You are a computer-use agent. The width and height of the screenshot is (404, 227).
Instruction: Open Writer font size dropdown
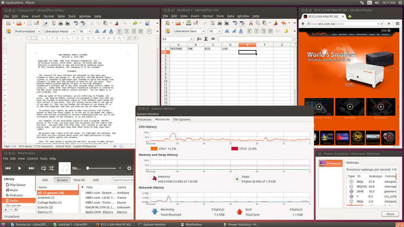[x=90, y=31]
